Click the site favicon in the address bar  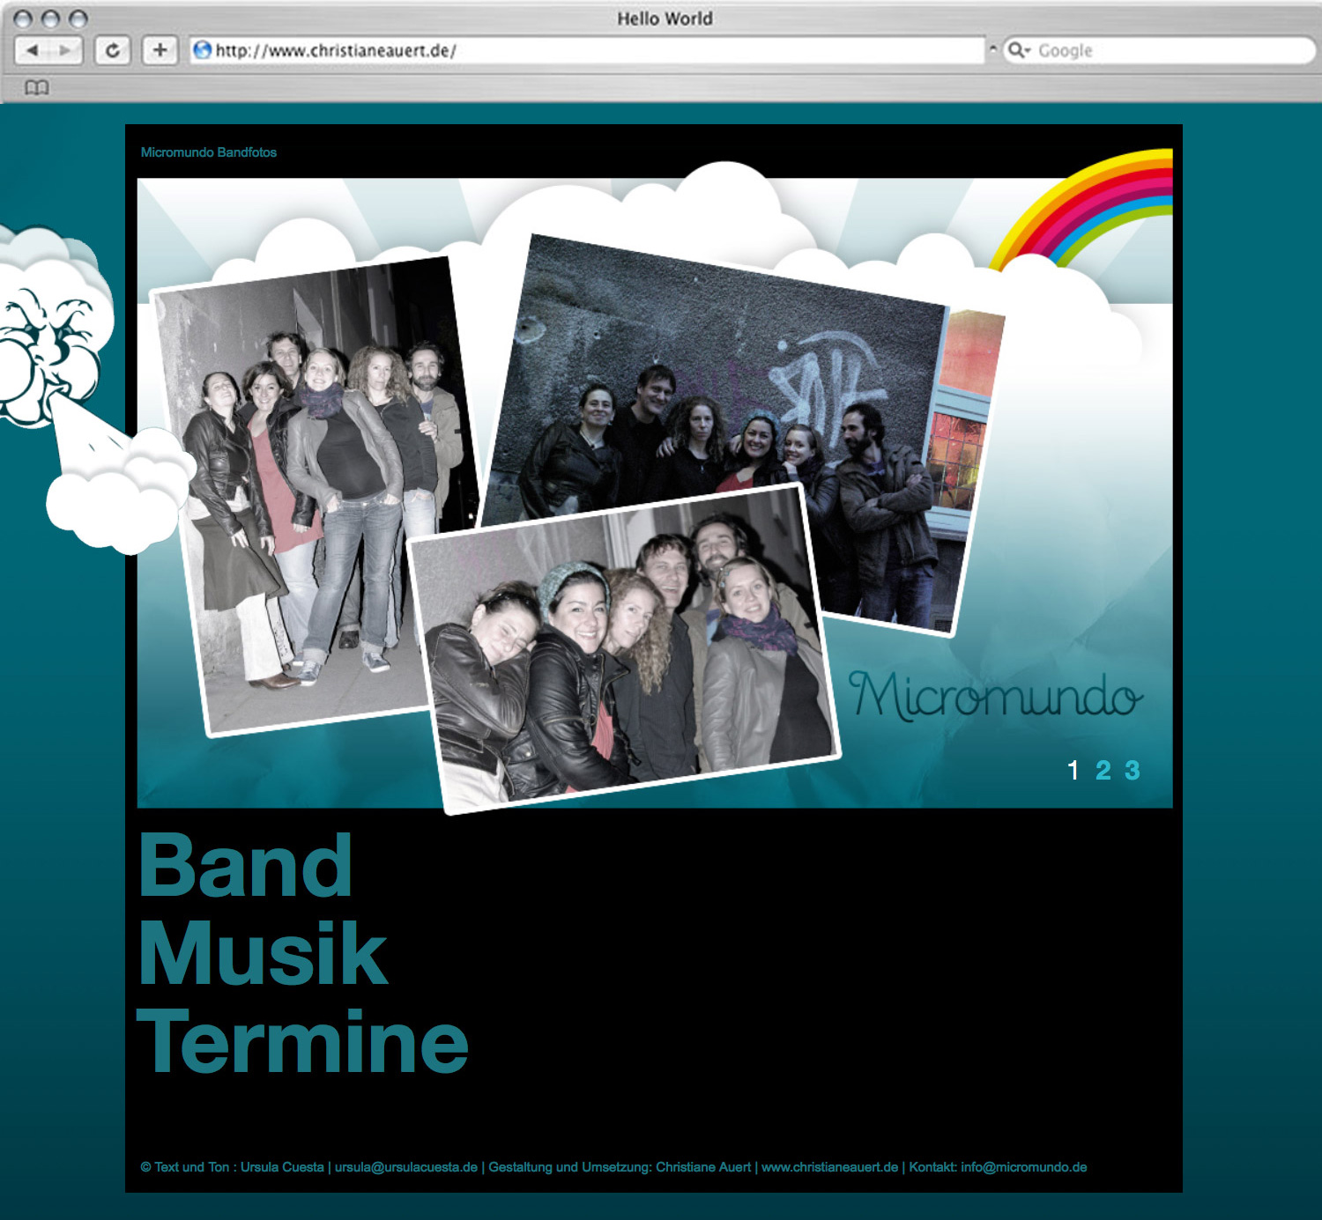coord(201,50)
